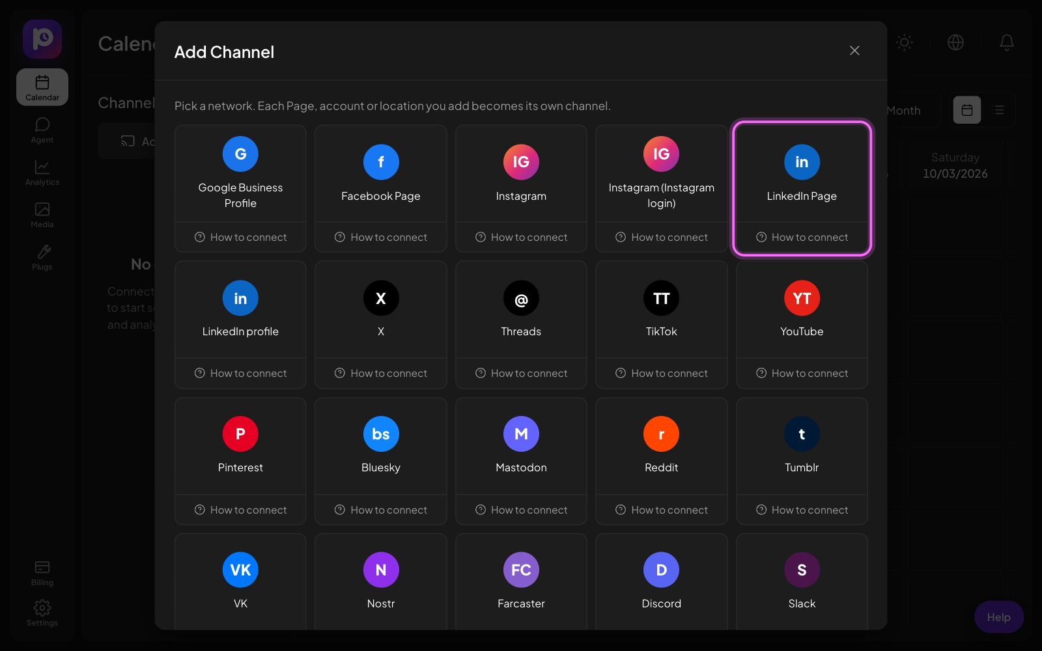This screenshot has height=651, width=1042.
Task: Open the Media library sidebar item
Action: 42,215
